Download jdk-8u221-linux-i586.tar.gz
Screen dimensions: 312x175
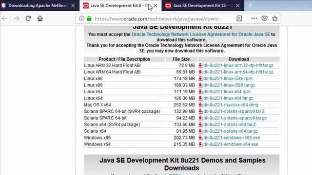click(x=229, y=85)
